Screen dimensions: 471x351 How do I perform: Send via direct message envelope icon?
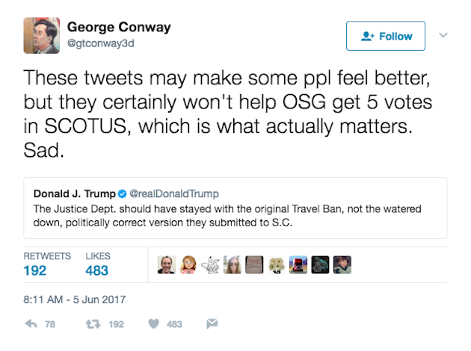click(212, 324)
